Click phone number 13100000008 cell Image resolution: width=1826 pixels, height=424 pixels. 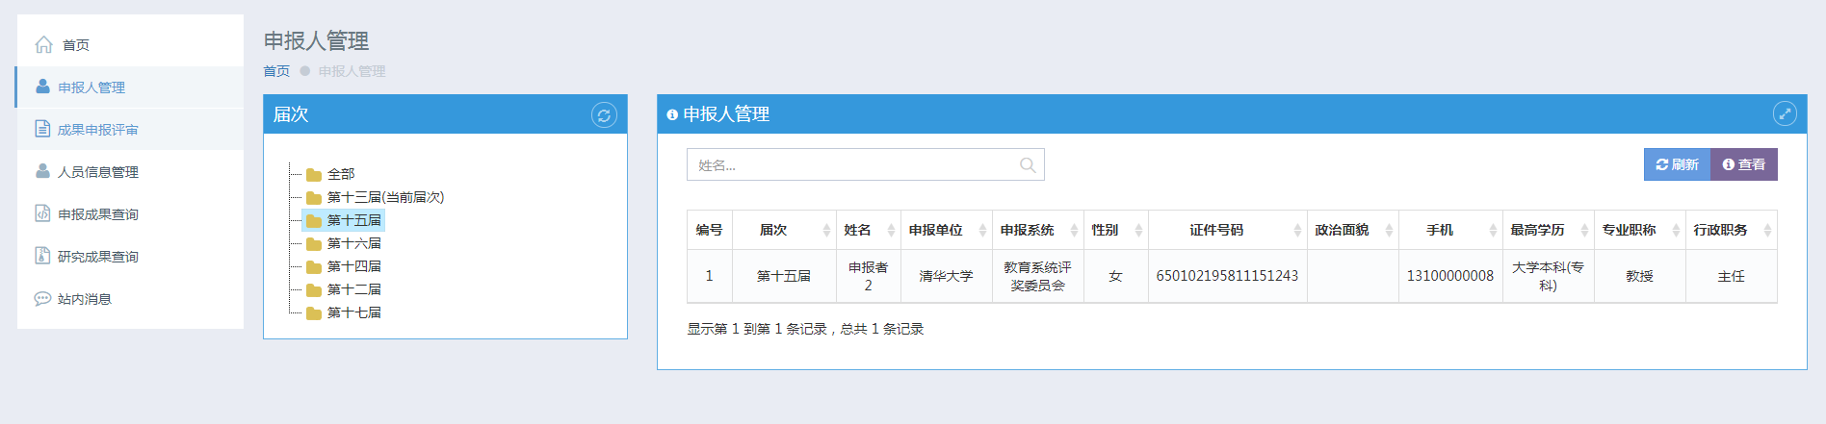click(1450, 276)
